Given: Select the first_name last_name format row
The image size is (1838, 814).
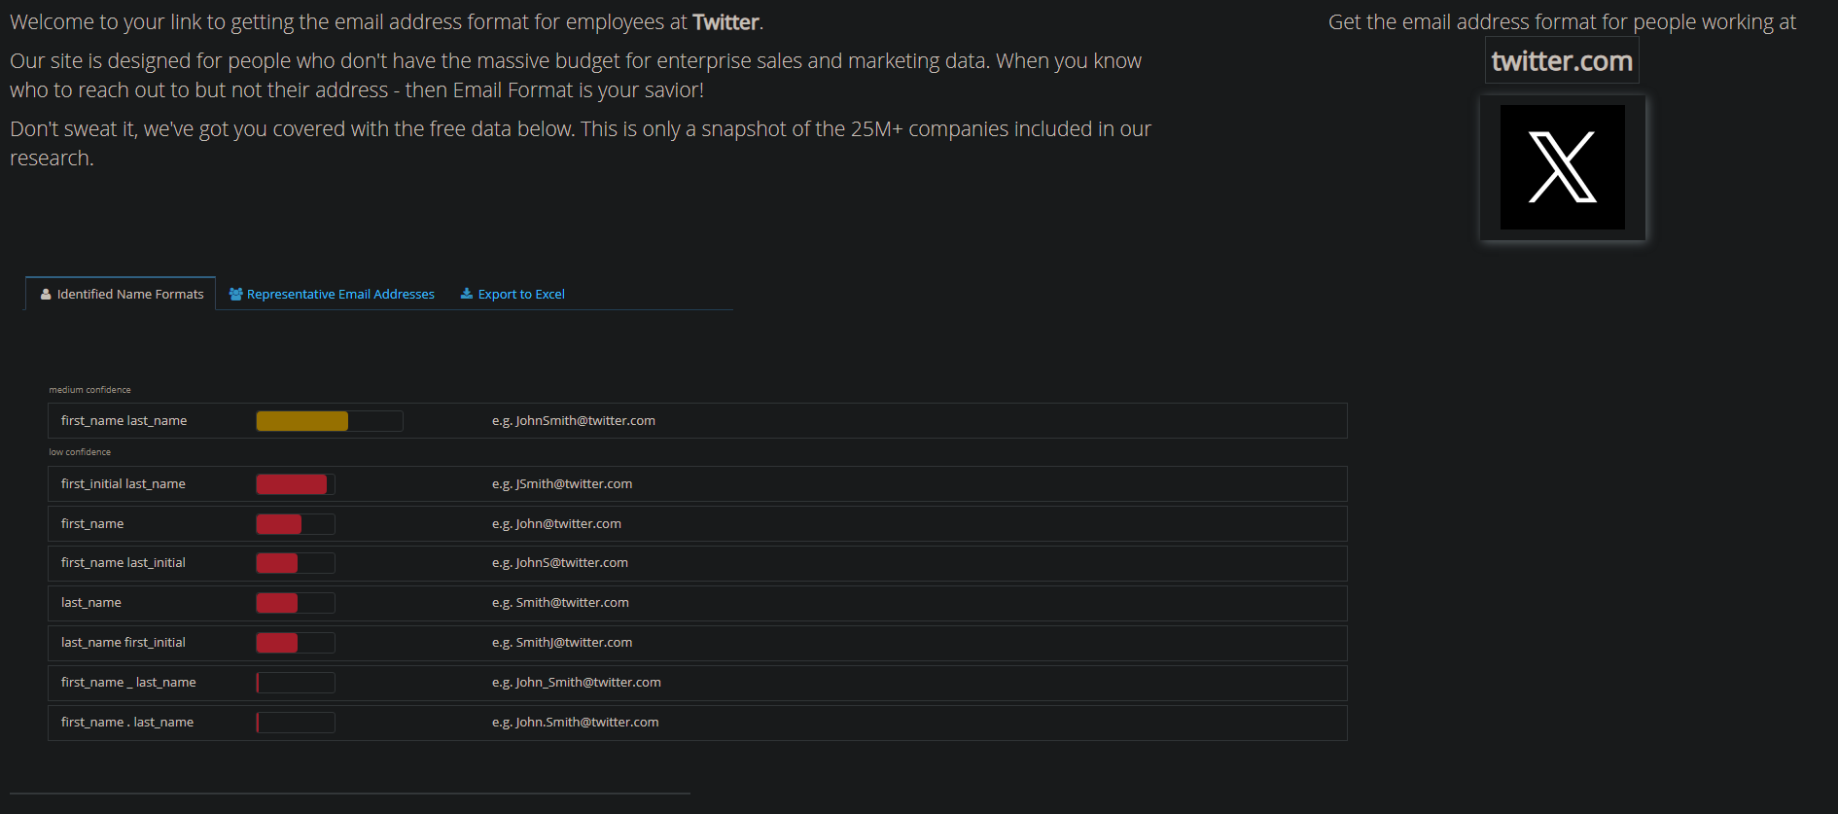Looking at the screenshot, I should (x=124, y=421).
